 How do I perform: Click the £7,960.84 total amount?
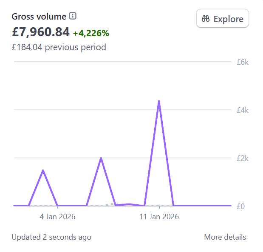pos(40,31)
